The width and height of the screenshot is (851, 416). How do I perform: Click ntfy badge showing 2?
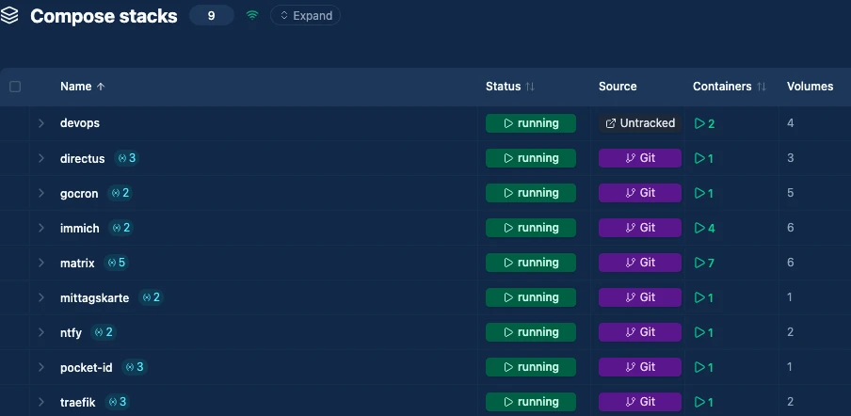(104, 332)
